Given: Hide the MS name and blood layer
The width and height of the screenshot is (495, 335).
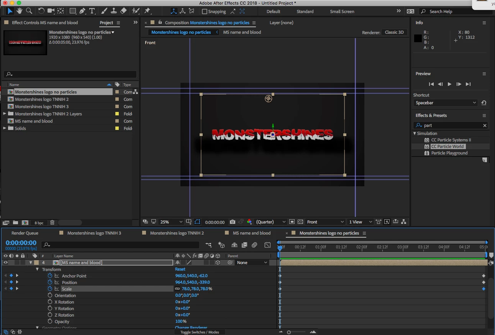Looking at the screenshot, I should pos(5,263).
